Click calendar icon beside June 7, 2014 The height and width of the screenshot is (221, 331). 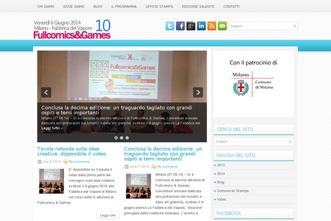click(x=126, y=167)
